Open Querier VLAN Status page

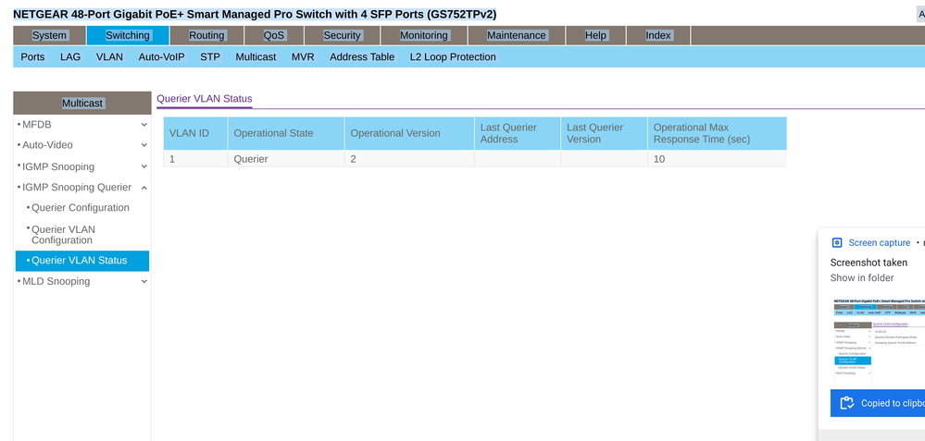[x=82, y=261]
